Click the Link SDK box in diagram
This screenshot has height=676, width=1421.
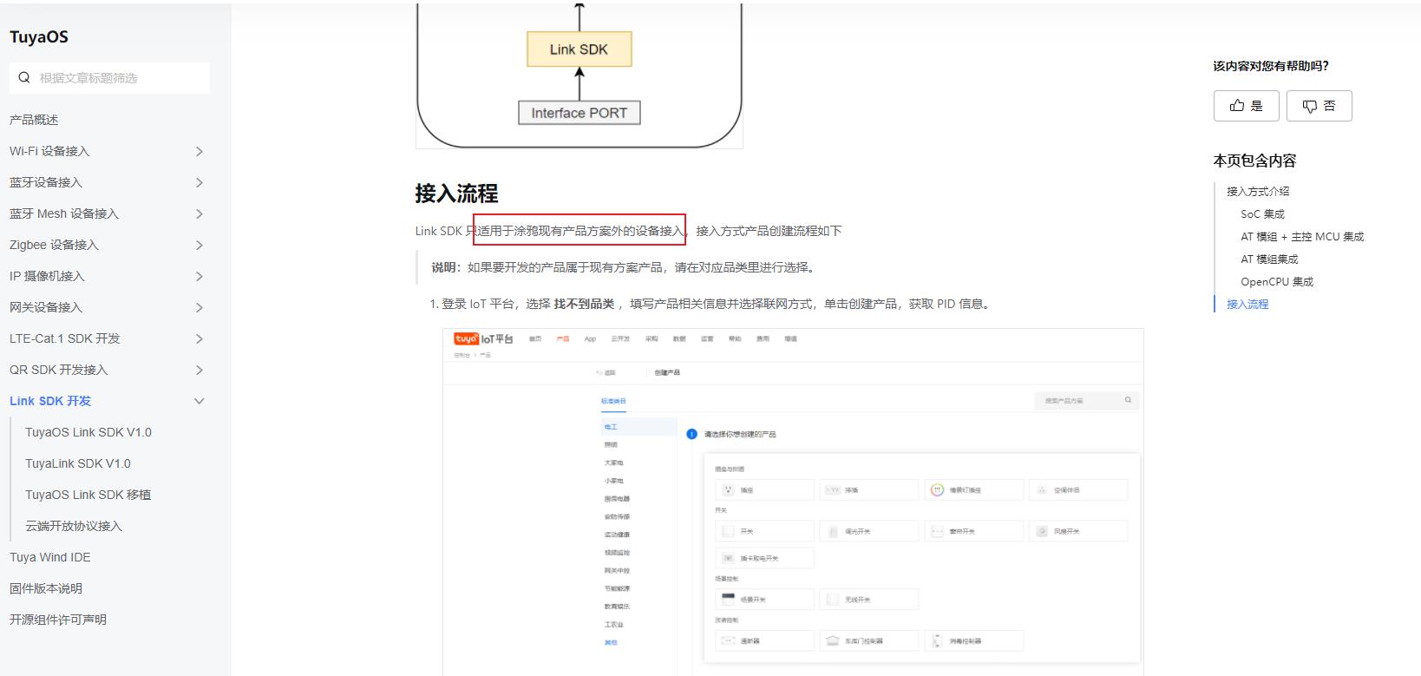point(580,49)
